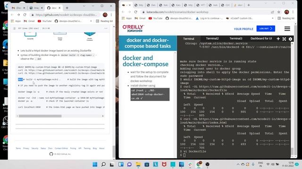This screenshot has width=302, height=169.
Task: Click left scroll arrow of code block
Action: [17, 116]
